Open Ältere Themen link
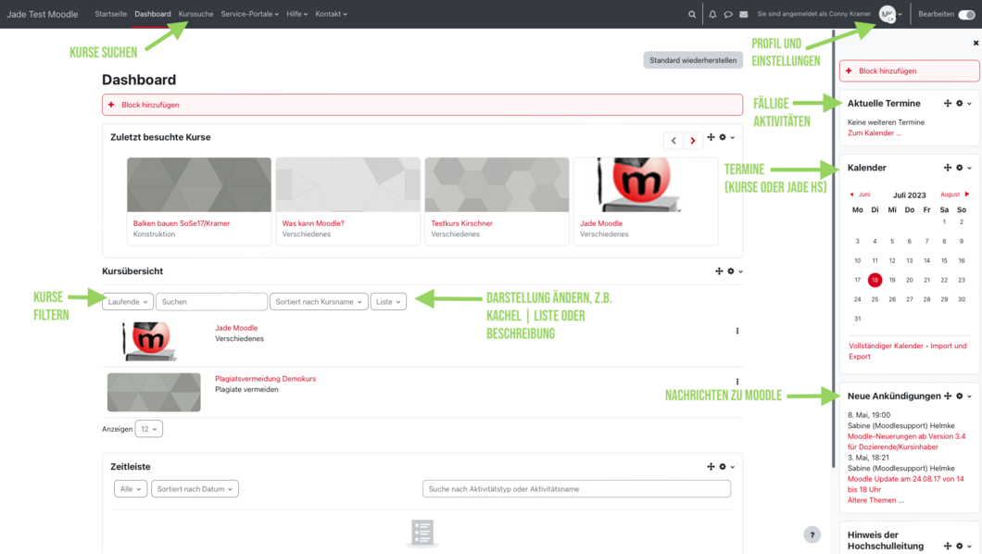The height and width of the screenshot is (554, 982). click(x=876, y=500)
